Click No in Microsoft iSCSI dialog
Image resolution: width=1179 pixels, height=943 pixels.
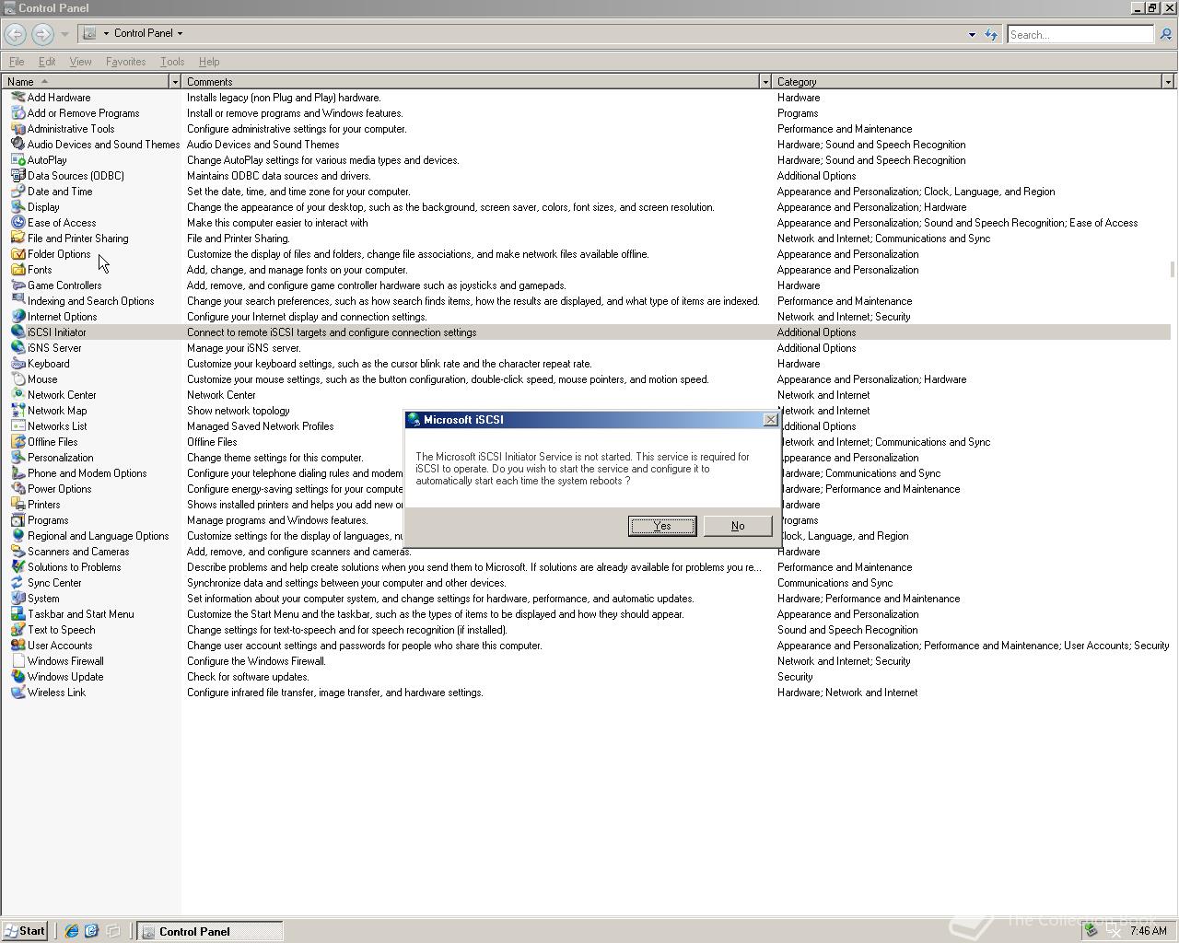point(738,526)
